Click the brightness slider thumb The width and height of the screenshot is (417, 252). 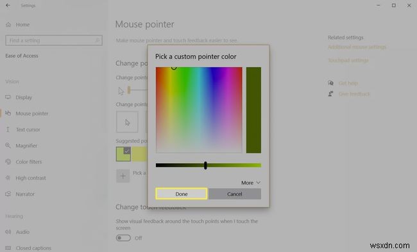[205, 165]
